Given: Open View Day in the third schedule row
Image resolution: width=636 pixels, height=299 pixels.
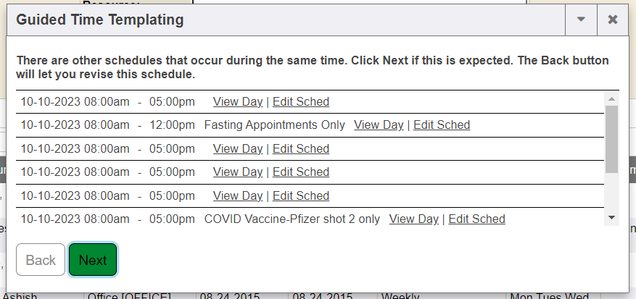Looking at the screenshot, I should 238,149.
